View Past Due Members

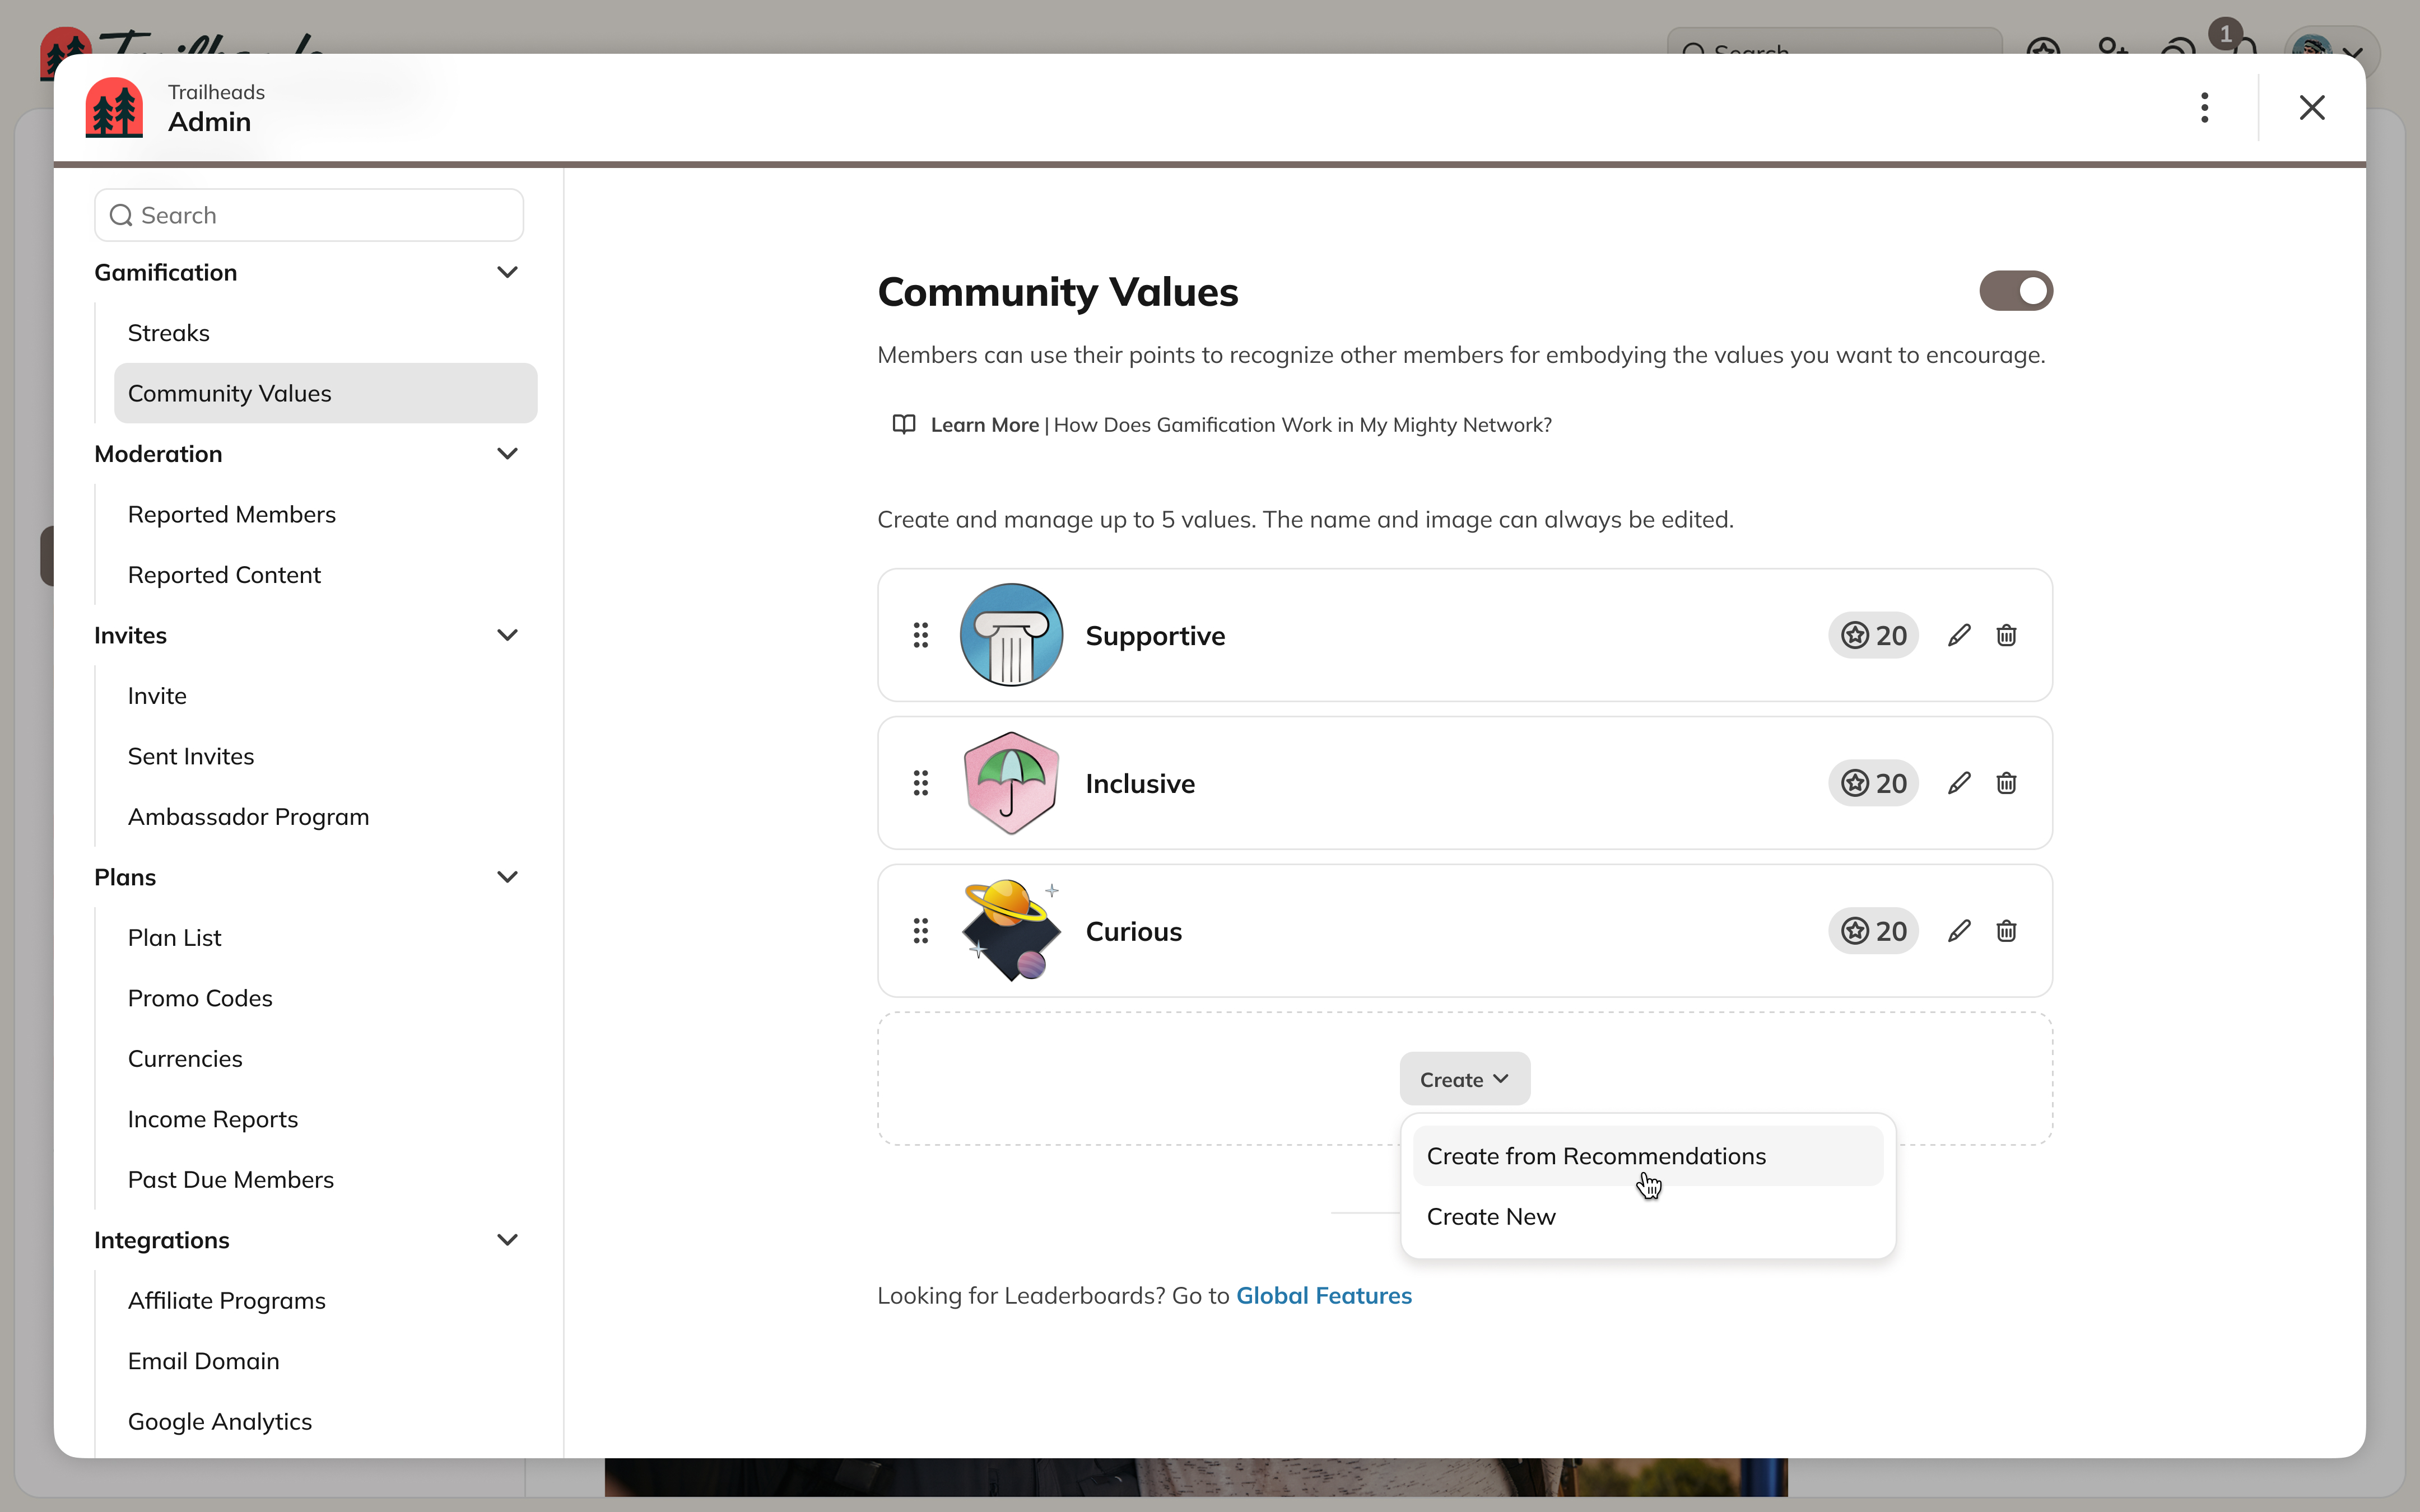[x=325, y=1180]
